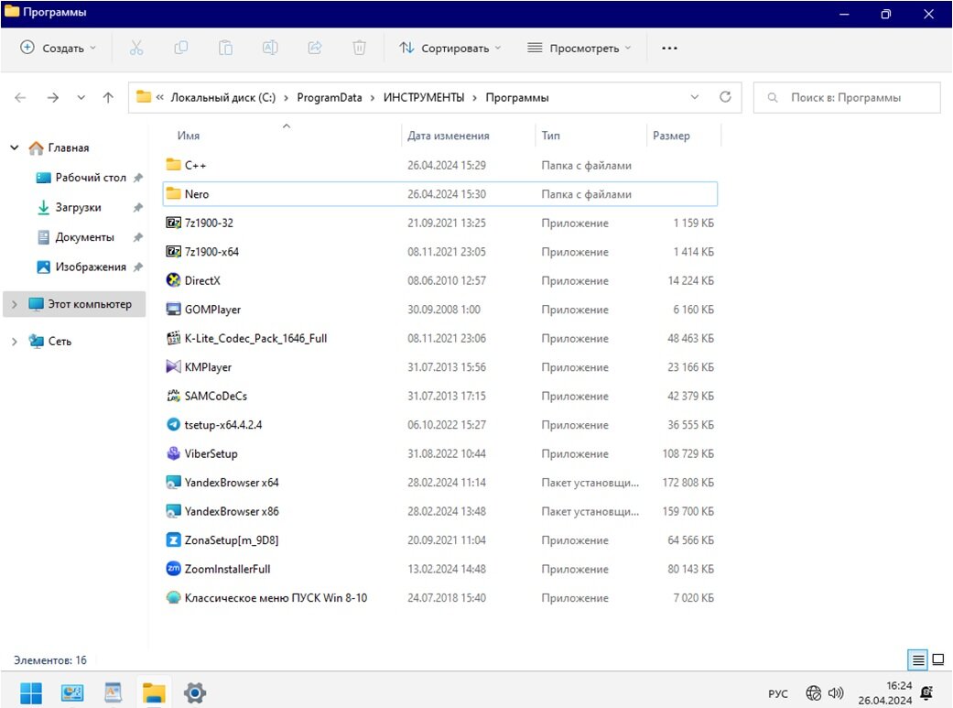
Task: Switch to large thumbnails view icon
Action: tap(938, 659)
